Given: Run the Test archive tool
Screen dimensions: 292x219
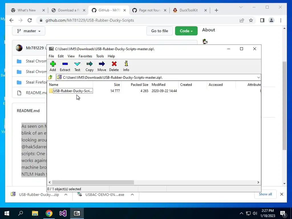Looking at the screenshot, I should coord(77,66).
